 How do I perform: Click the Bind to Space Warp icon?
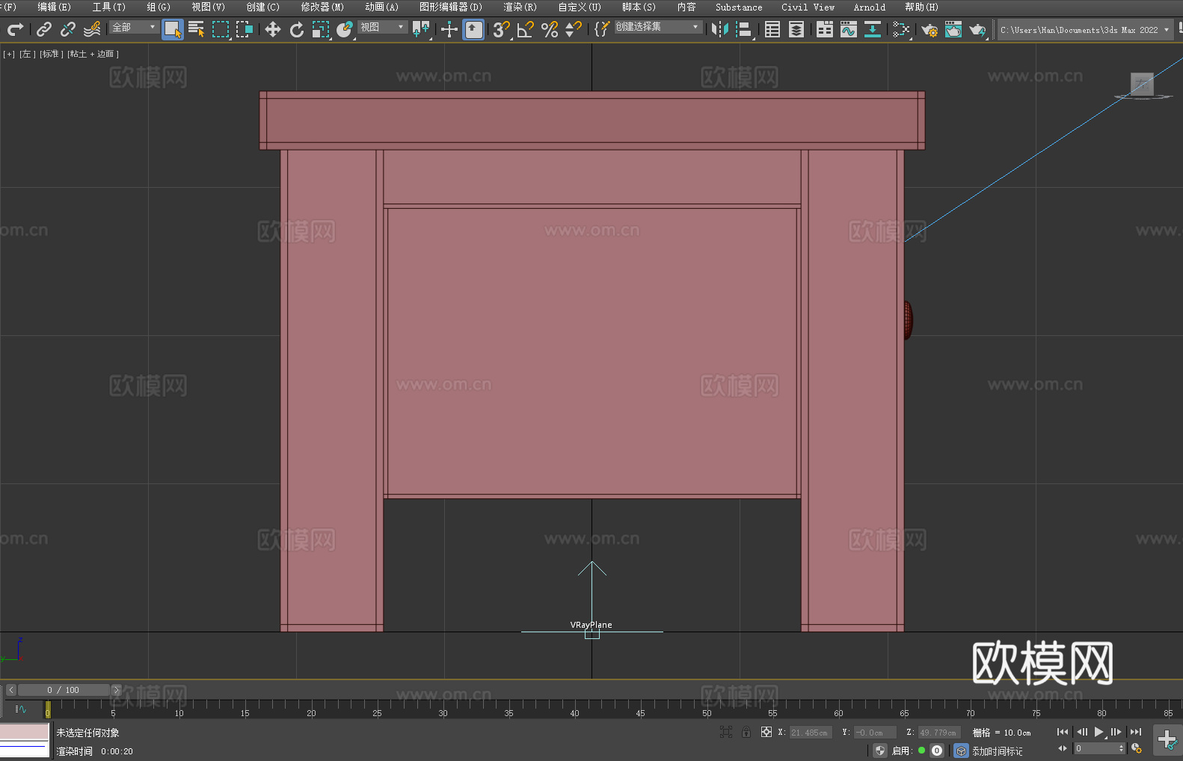92,29
